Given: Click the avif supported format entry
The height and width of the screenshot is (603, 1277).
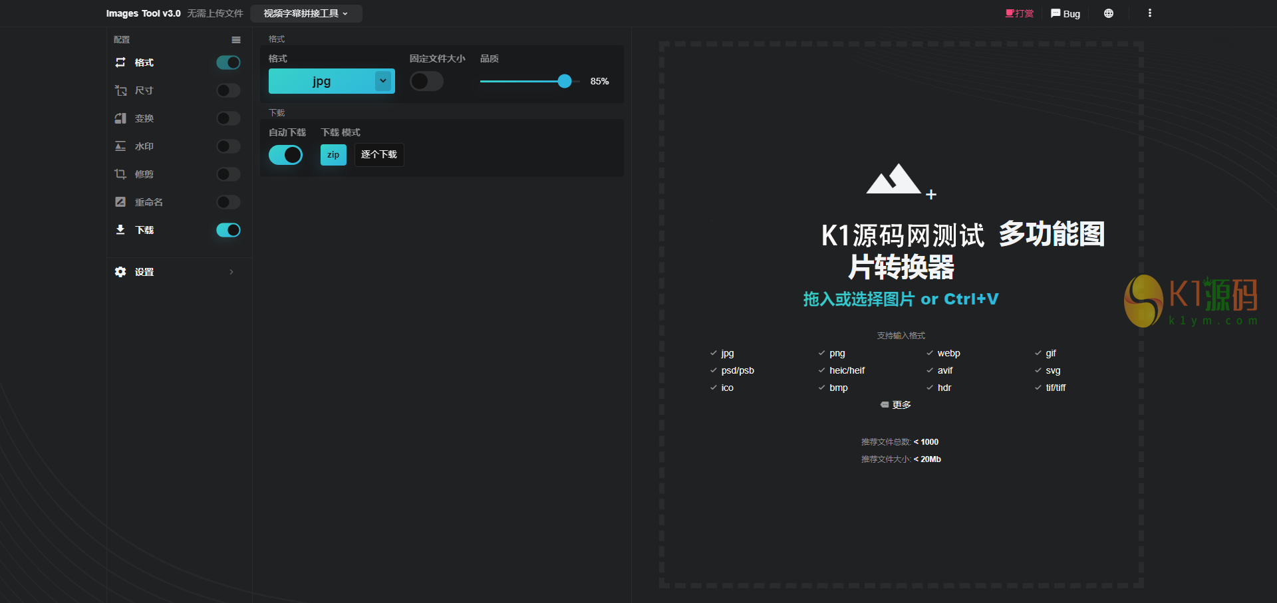Looking at the screenshot, I should [940, 370].
